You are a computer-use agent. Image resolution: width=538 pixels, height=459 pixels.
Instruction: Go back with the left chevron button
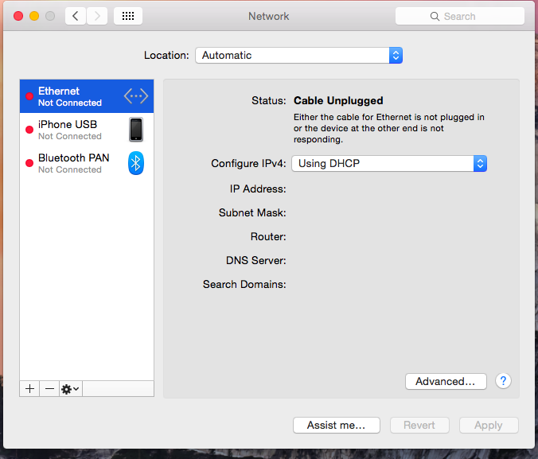[x=76, y=16]
